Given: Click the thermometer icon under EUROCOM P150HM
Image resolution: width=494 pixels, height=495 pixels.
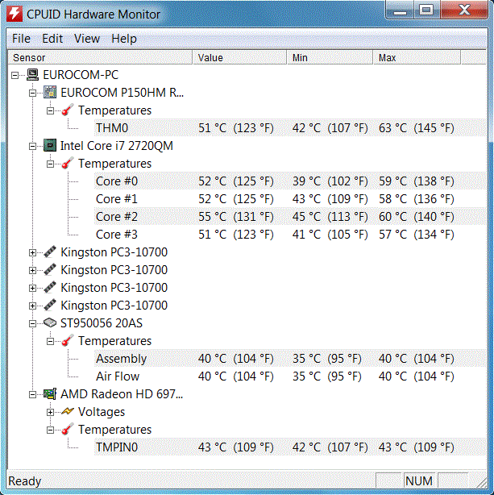Looking at the screenshot, I should point(68,110).
